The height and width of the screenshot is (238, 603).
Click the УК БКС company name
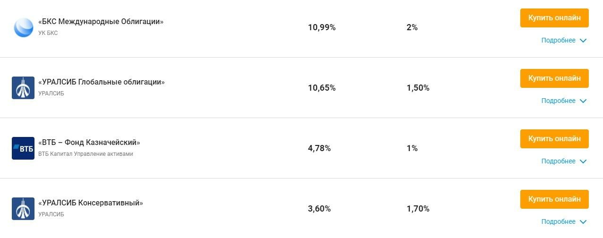pyautogui.click(x=48, y=33)
